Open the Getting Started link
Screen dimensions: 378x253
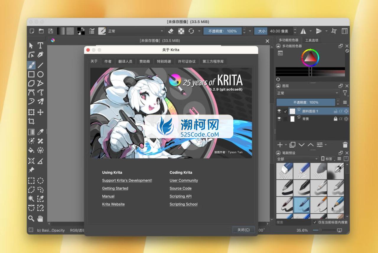pyautogui.click(x=115, y=188)
